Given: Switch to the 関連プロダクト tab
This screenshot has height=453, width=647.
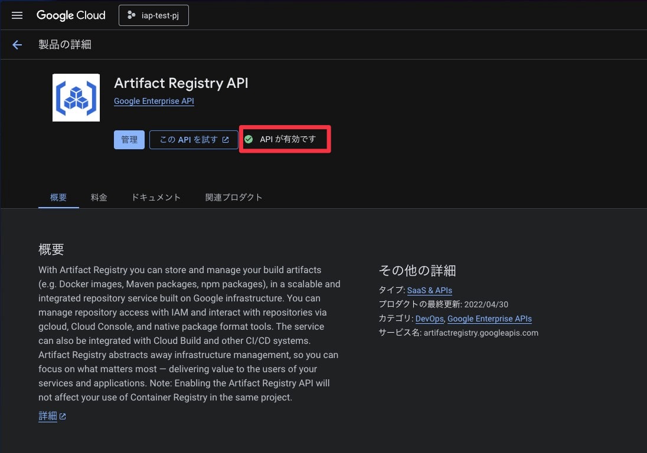Looking at the screenshot, I should click(234, 198).
